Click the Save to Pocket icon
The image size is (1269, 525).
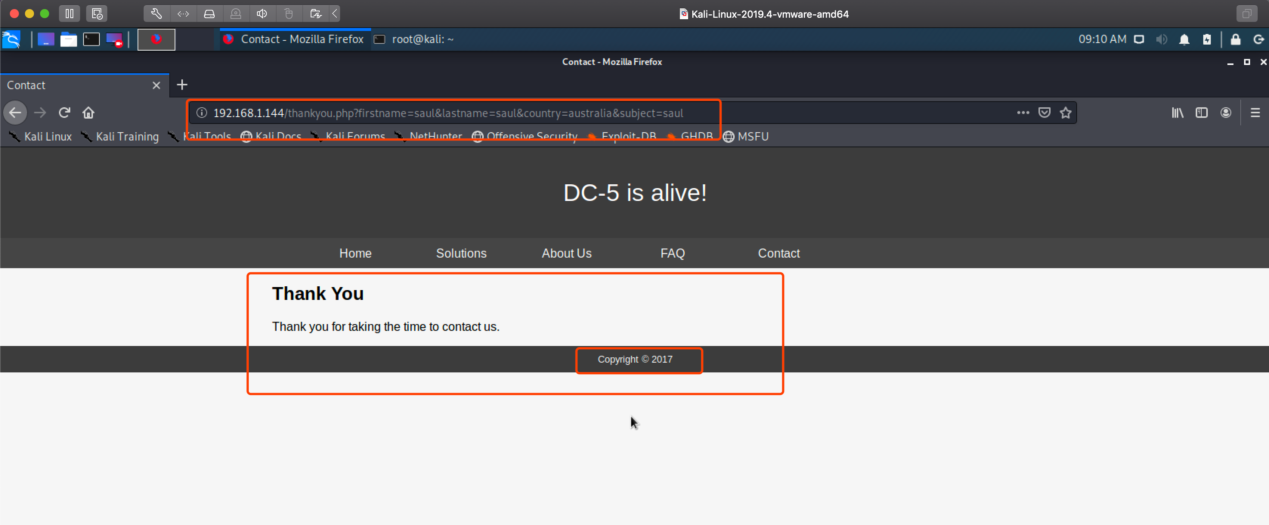(1044, 113)
